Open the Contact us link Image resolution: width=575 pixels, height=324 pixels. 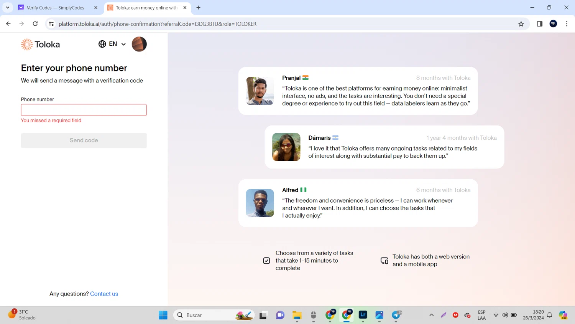(104, 294)
